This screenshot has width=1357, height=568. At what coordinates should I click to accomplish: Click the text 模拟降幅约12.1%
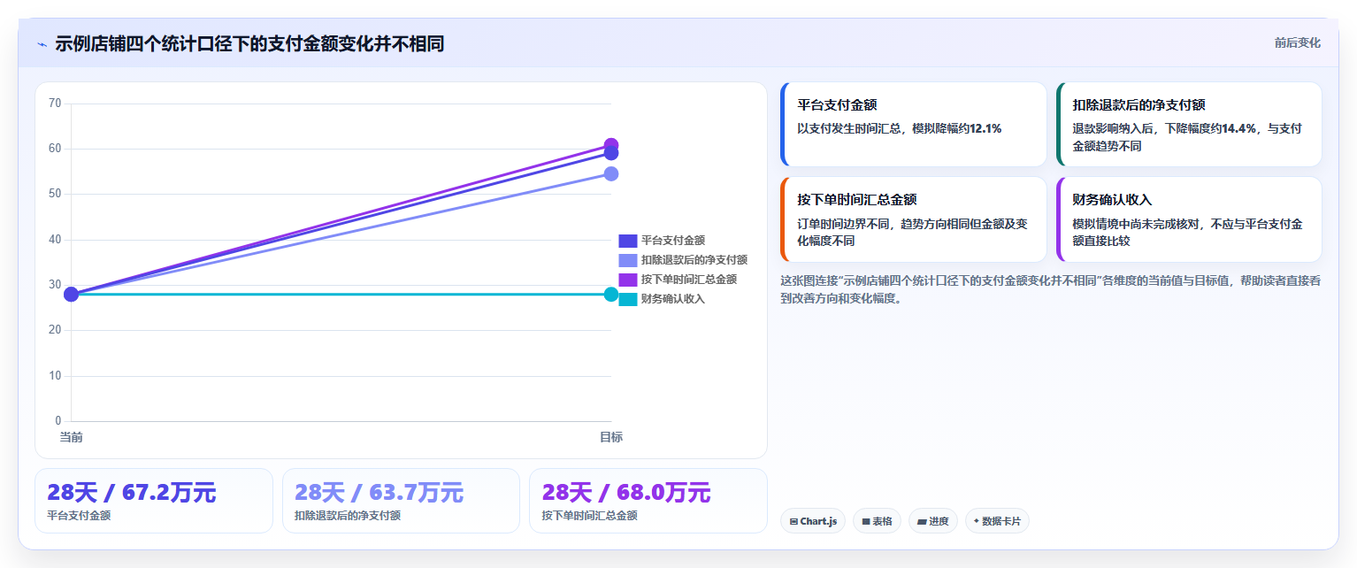pyautogui.click(x=957, y=129)
